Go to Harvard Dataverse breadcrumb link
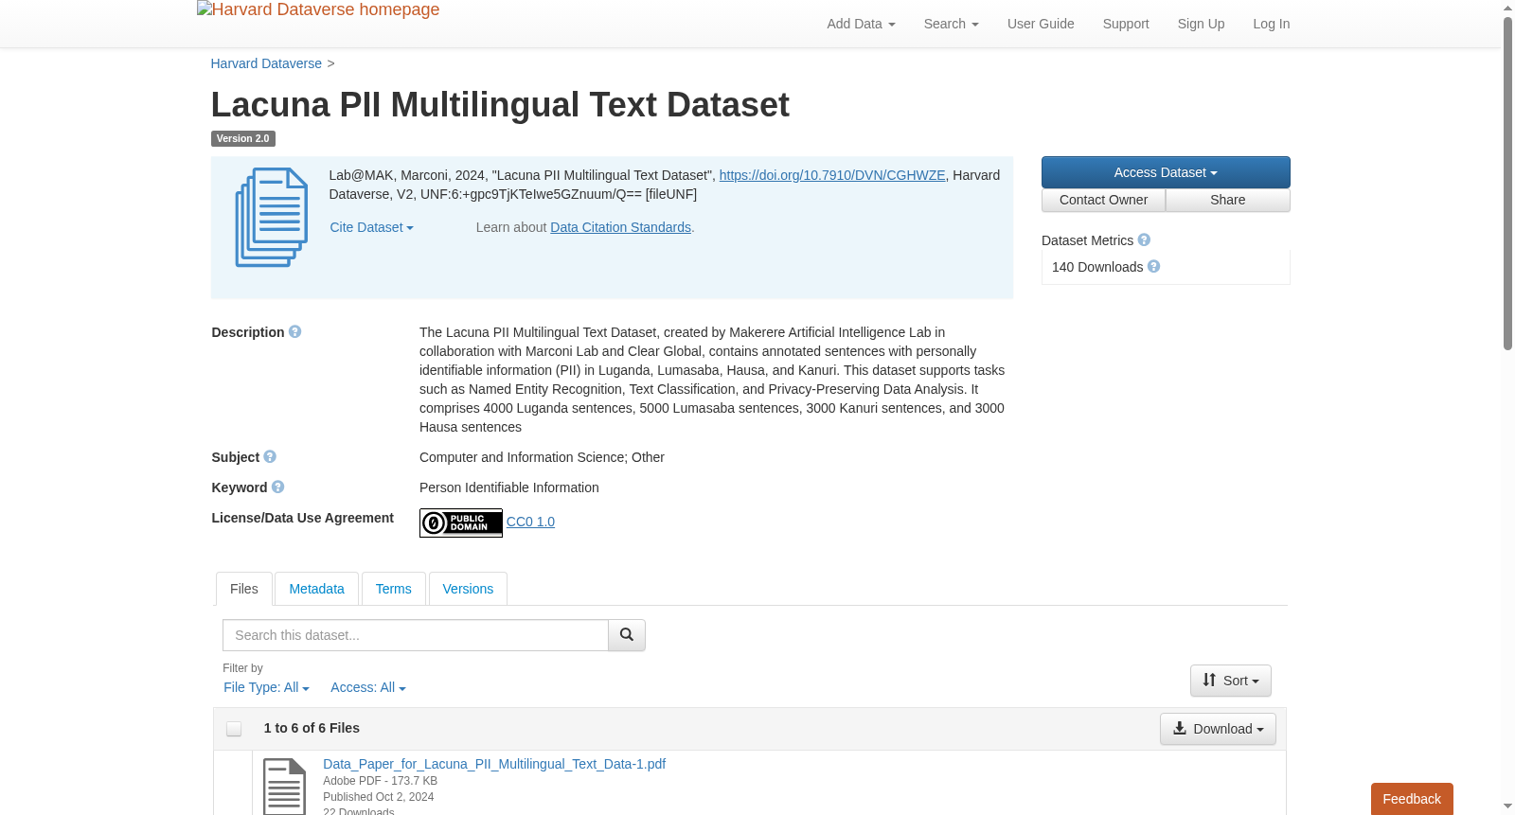Viewport: 1515px width, 815px height. (266, 63)
